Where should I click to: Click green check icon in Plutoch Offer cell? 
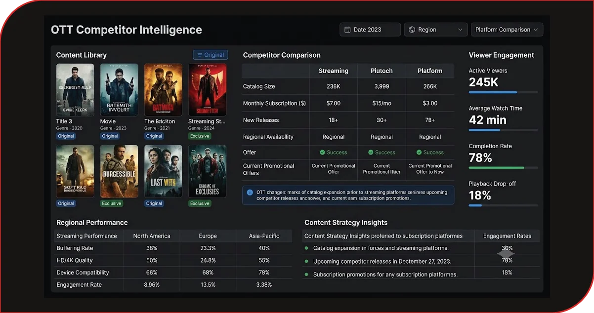[x=371, y=153]
